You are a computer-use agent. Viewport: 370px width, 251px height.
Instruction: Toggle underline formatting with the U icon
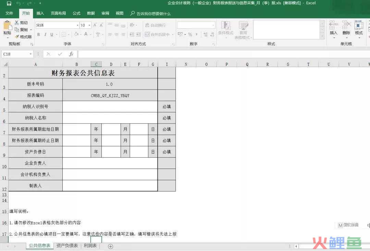[52, 34]
